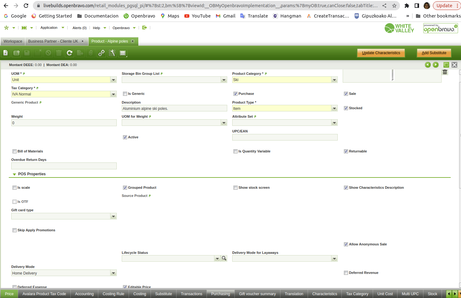Open the Characteristics bottom tab
The image size is (461, 298).
tap(325, 294)
